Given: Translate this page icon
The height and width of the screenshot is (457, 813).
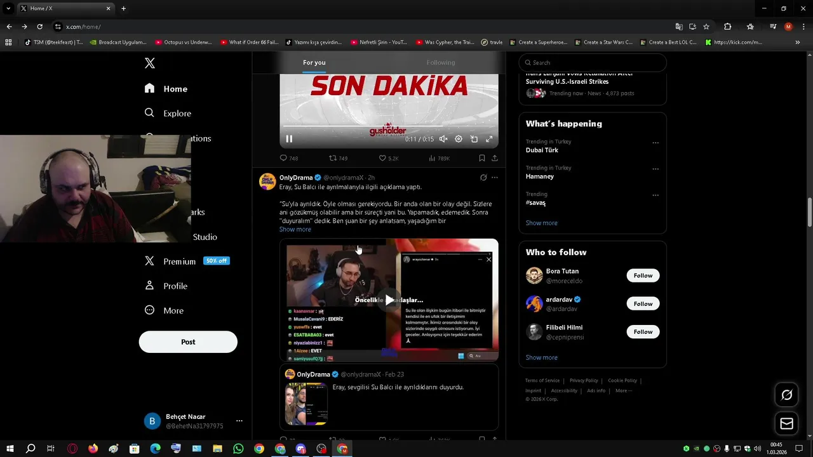Looking at the screenshot, I should (x=679, y=27).
